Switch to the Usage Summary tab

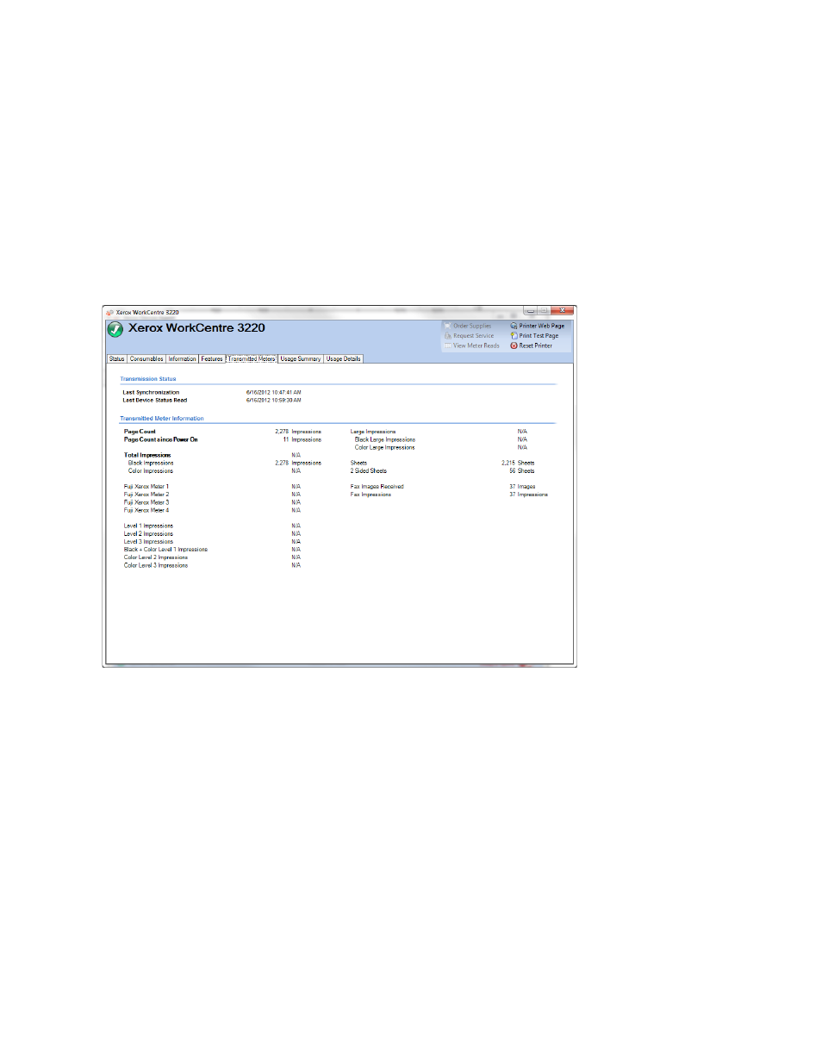pos(301,358)
